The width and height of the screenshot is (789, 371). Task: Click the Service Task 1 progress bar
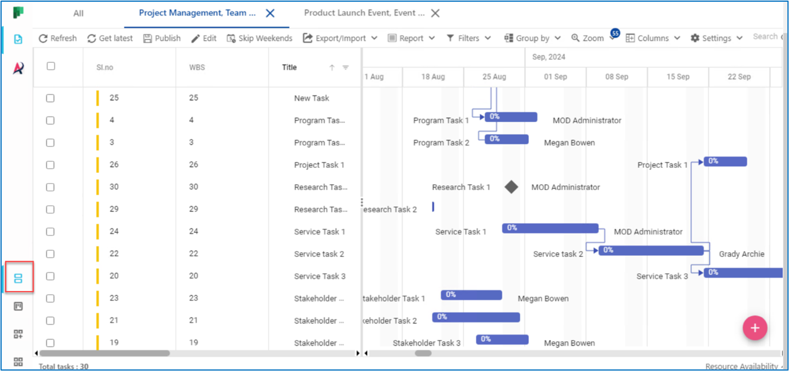click(x=550, y=228)
